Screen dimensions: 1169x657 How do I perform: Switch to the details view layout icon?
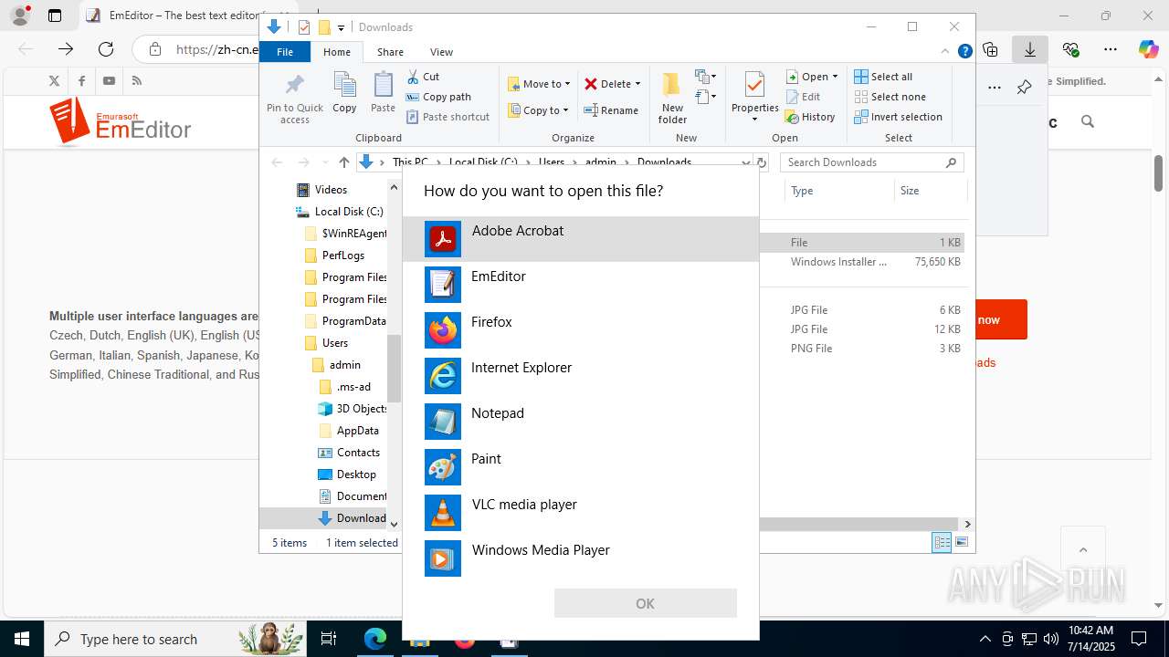click(x=942, y=543)
